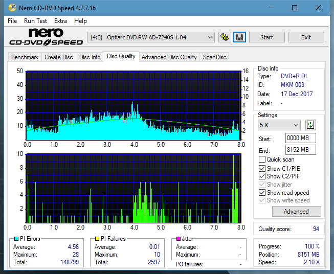Switch to the Disc Info tab
The height and width of the screenshot is (274, 334).
(90, 57)
